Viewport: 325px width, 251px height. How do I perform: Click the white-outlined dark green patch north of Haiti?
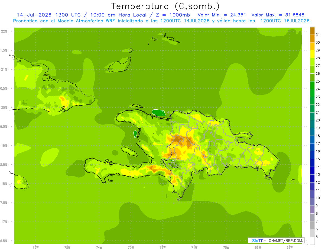click(159, 113)
